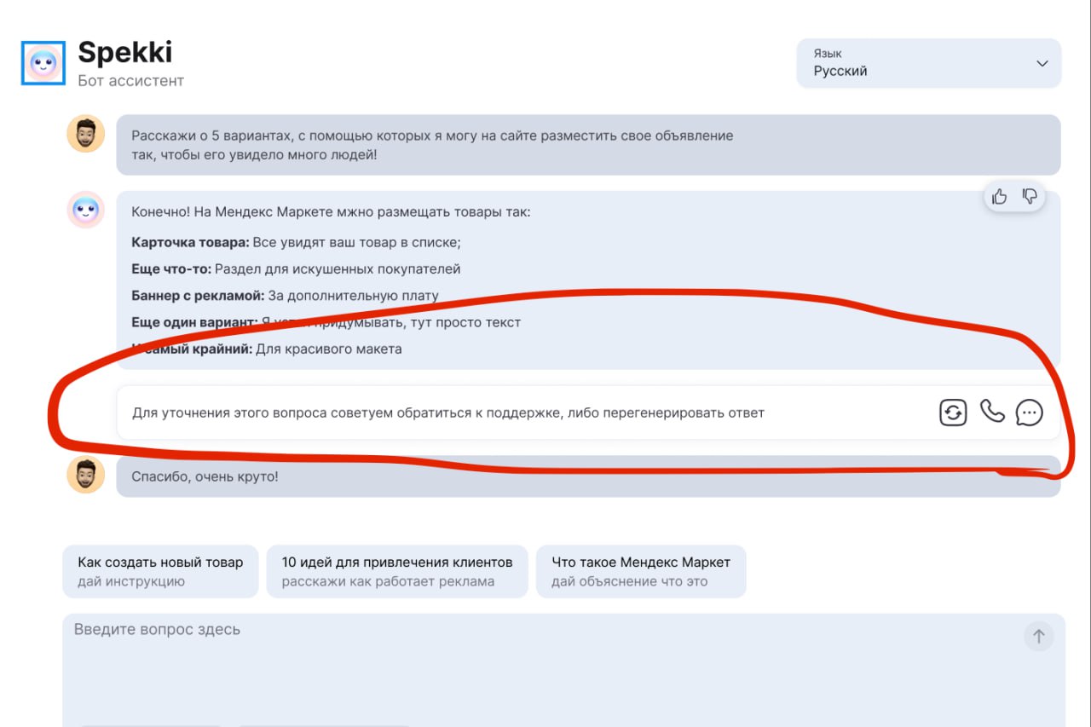Click user avatar beside "Спасибо, очень круто!"
This screenshot has width=1091, height=727.
coord(86,475)
